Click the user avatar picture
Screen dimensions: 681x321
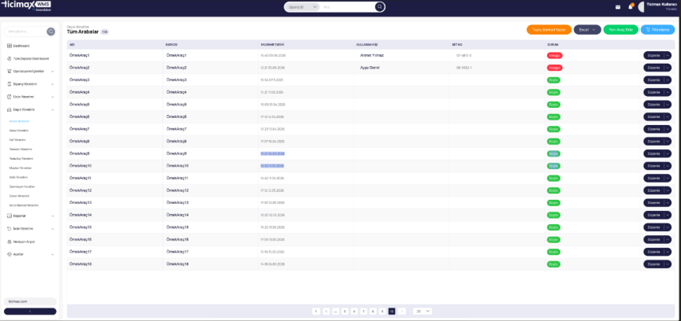642,7
